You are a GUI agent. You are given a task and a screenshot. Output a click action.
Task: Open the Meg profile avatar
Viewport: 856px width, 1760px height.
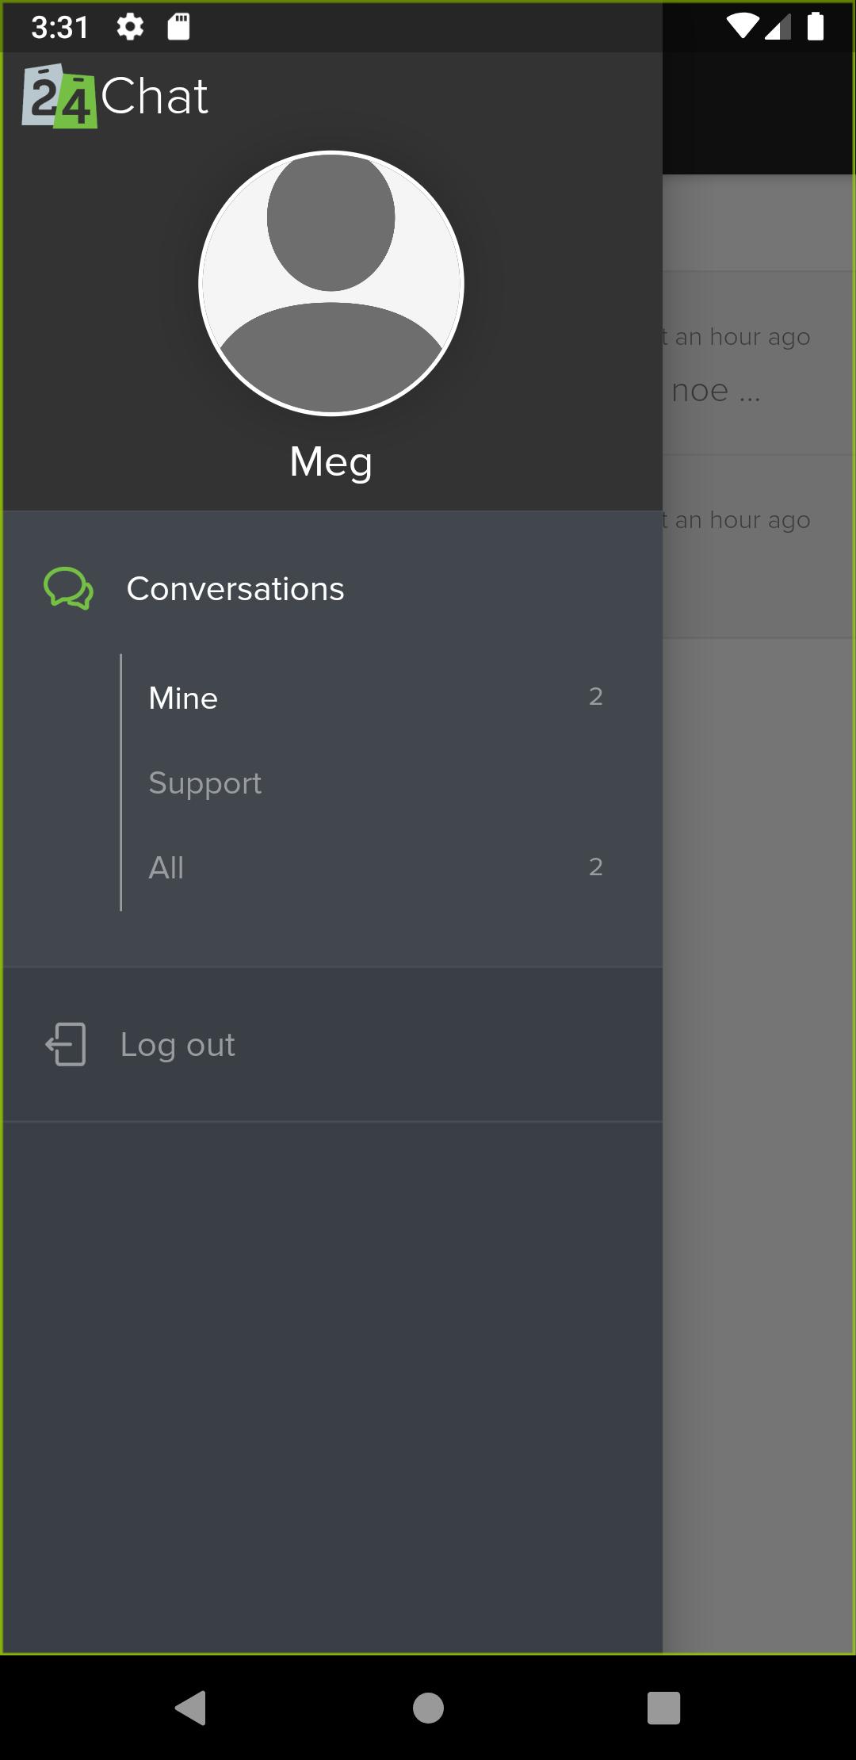pos(331,283)
